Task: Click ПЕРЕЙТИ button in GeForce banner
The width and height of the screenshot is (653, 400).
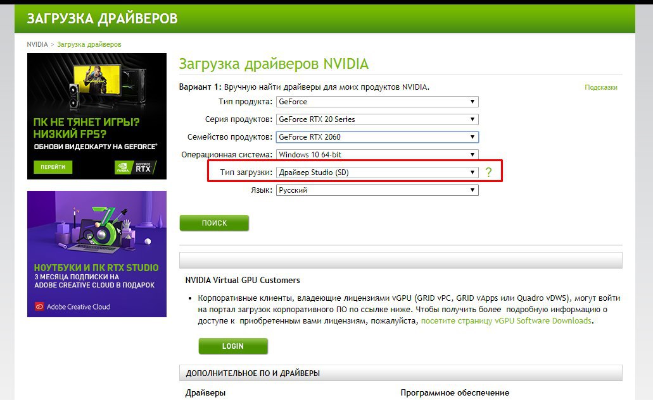Action: pos(53,167)
